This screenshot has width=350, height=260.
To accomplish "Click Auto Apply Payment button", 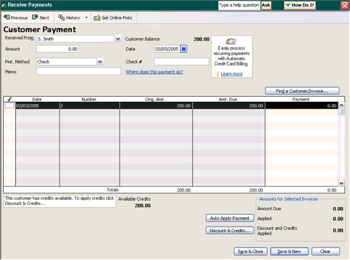I will (x=230, y=218).
